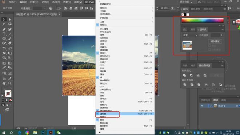This screenshot has width=240, height=135.
Task: Click the Unite shape mode icon
Action: click(x=184, y=75)
